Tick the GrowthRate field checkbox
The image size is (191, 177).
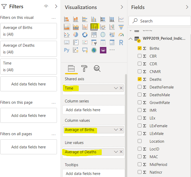[140, 102]
